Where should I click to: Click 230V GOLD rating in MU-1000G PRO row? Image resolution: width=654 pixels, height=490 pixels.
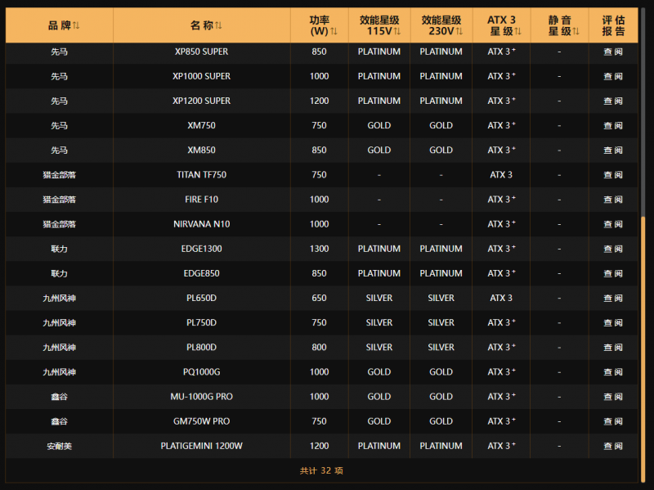click(441, 397)
